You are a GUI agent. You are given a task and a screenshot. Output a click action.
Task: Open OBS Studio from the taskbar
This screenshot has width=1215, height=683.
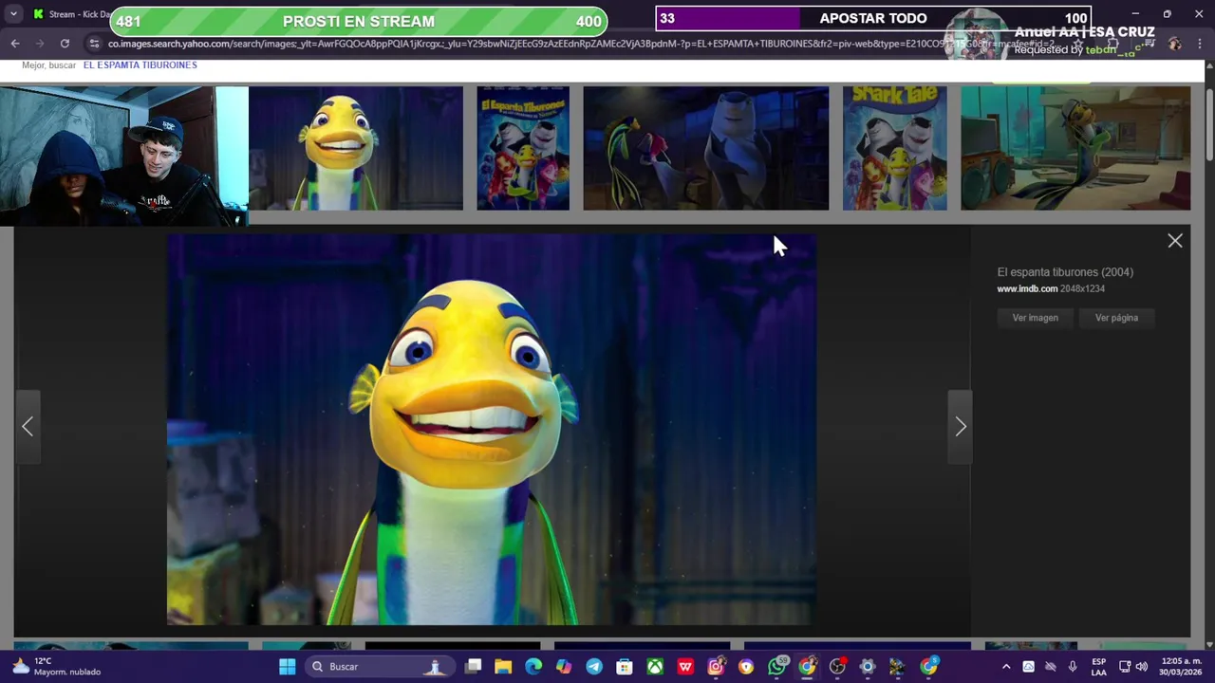pos(837,667)
